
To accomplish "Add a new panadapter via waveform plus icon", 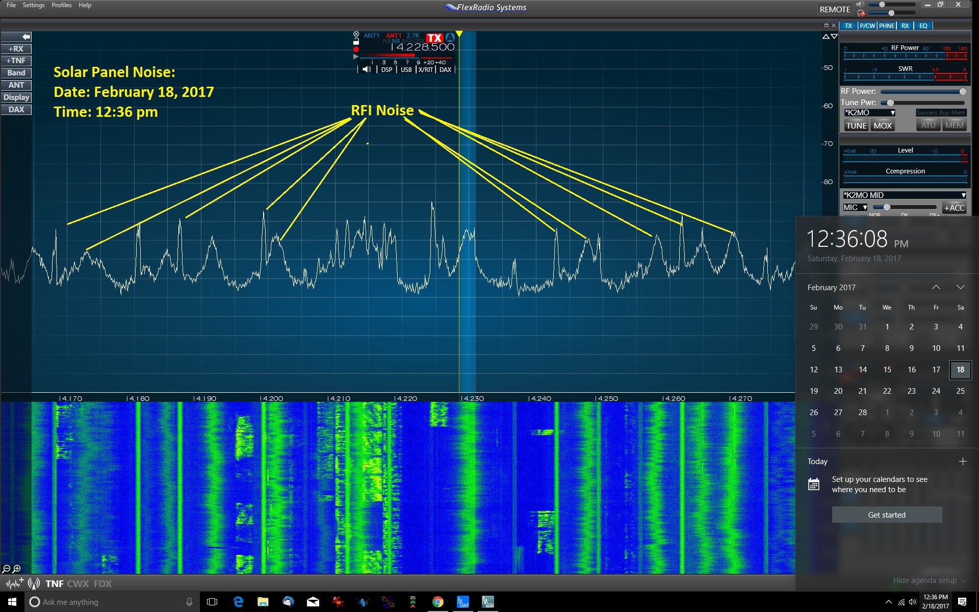I will click(14, 583).
